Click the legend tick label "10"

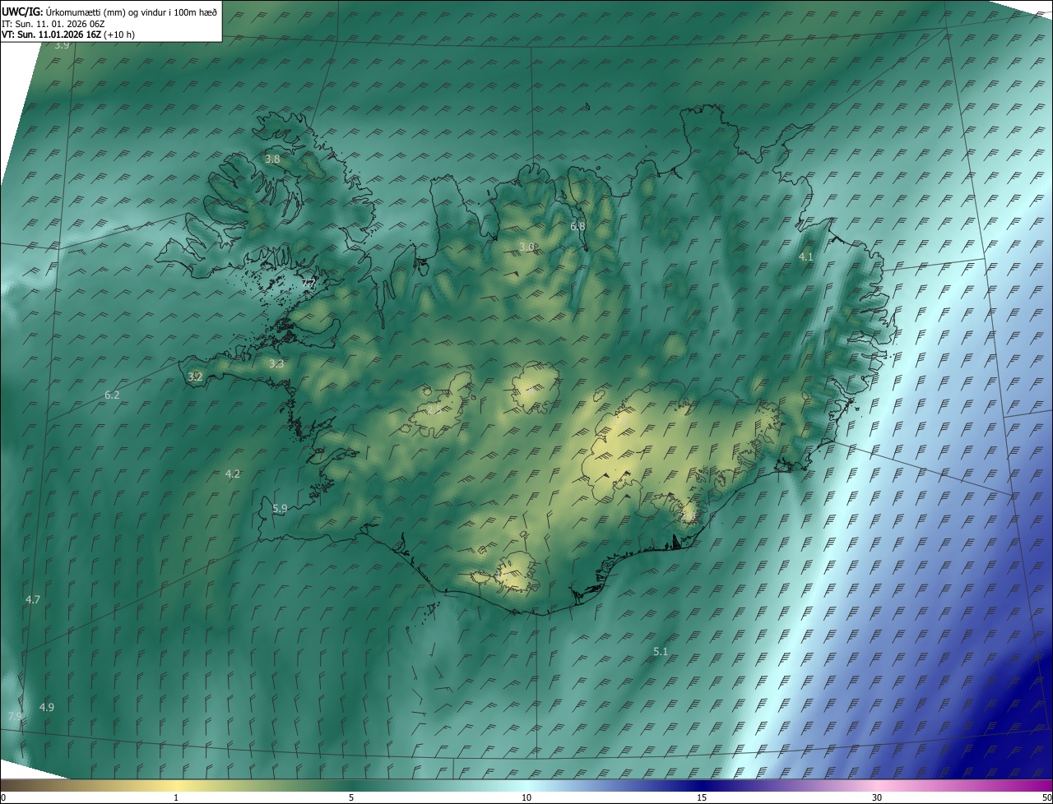coord(526,798)
